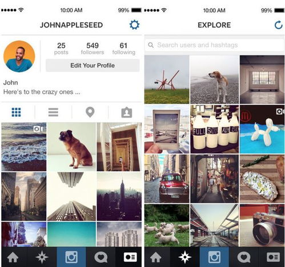This screenshot has height=267, width=285.
Task: Click the Edit Your Profile button
Action: point(93,65)
